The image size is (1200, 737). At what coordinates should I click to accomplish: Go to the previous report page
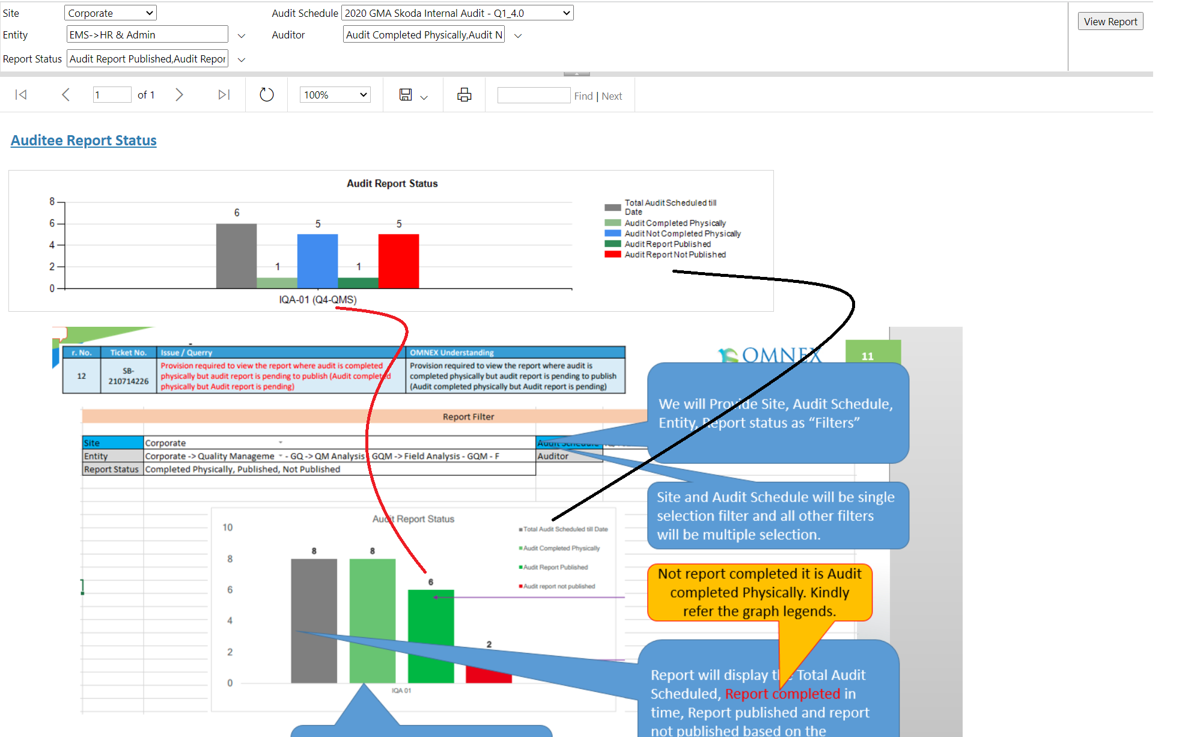pos(65,94)
